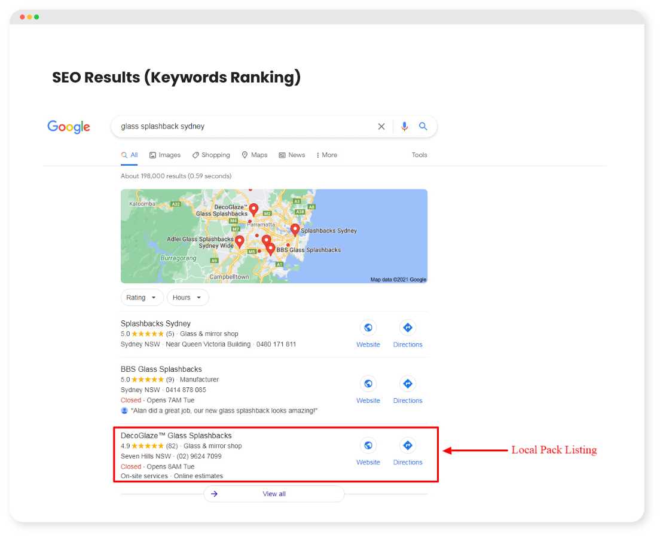Open the Splashbacks Sydney website globe icon
Screen dimensions: 660x538
click(368, 328)
